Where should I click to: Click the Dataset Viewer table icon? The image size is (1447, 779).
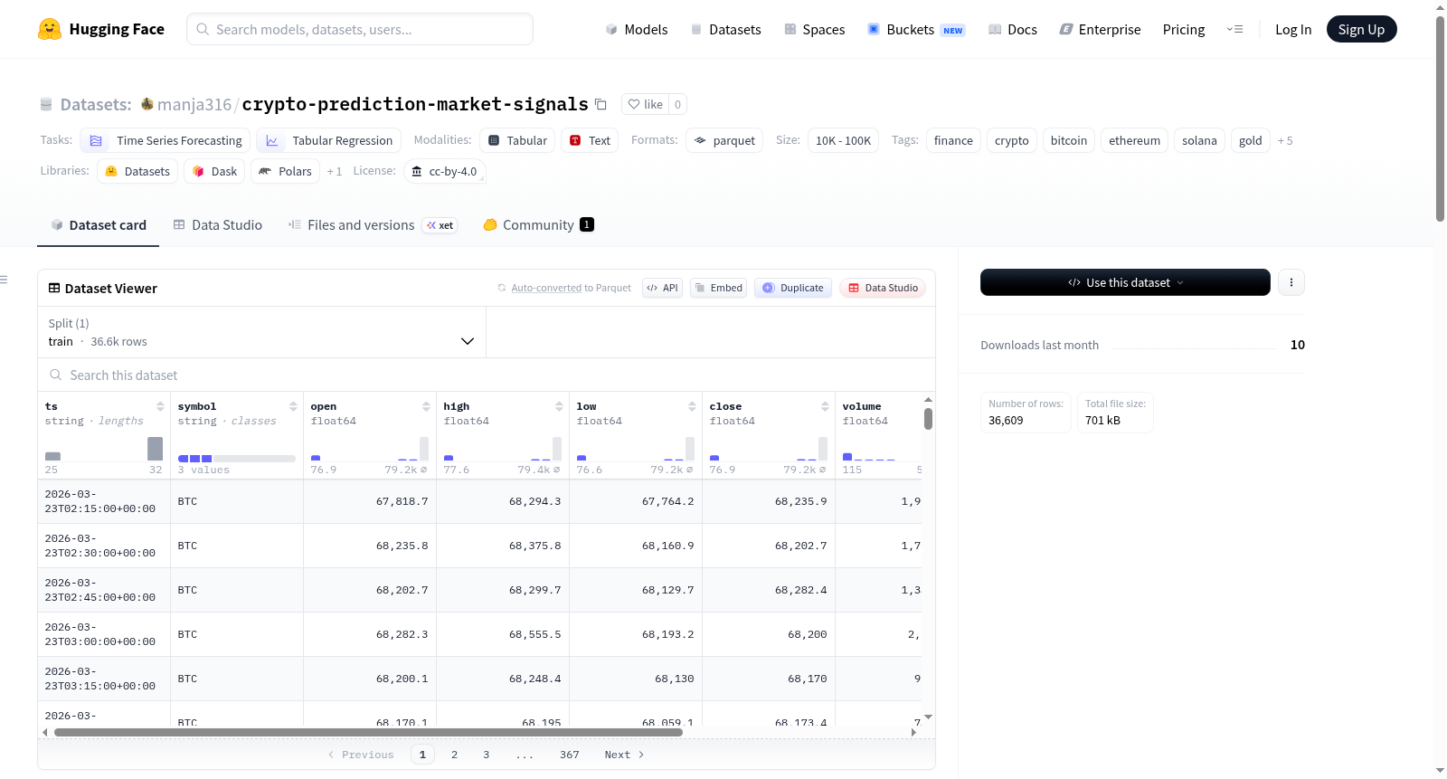54,288
